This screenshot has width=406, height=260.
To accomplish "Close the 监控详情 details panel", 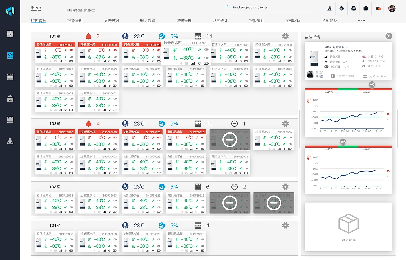I will coord(389,36).
